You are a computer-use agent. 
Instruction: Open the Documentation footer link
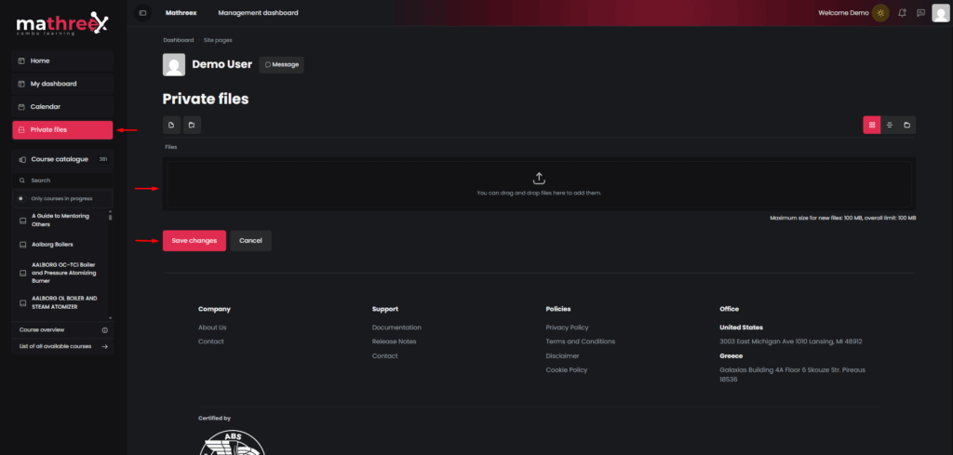(x=396, y=328)
